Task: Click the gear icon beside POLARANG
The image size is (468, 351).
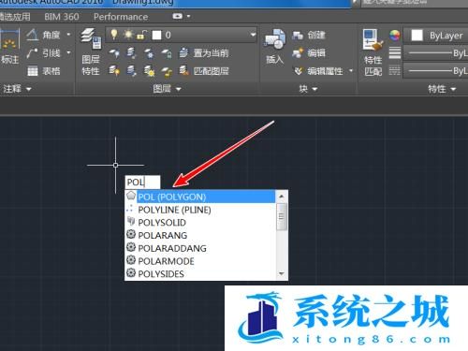Action: coord(131,234)
